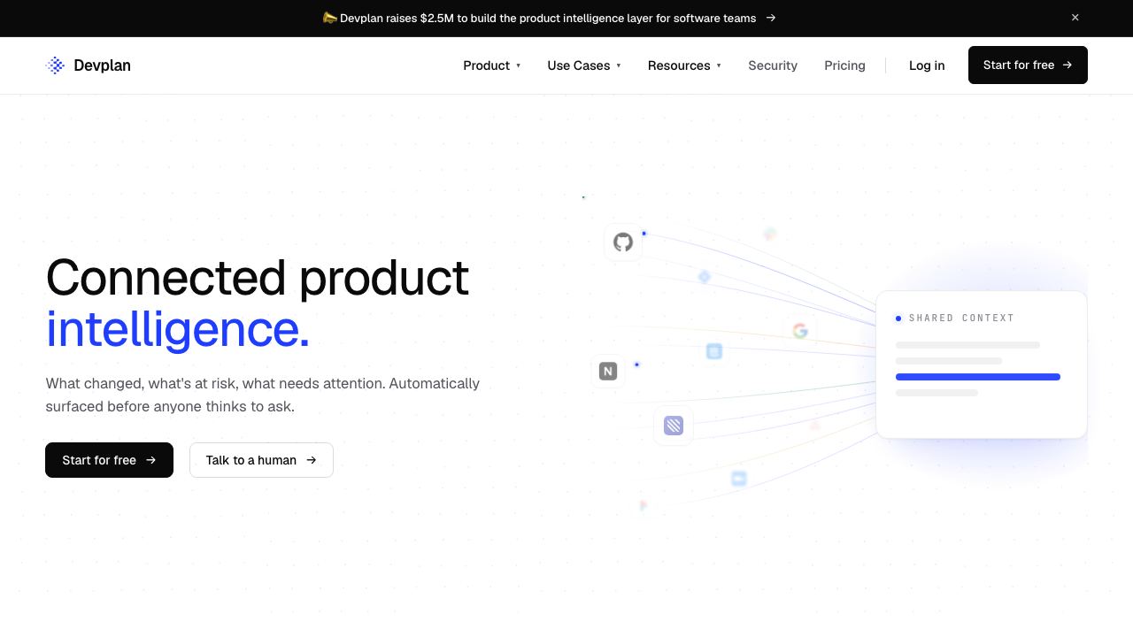Click the Devplan logo icon
The height and width of the screenshot is (637, 1133).
point(56,65)
